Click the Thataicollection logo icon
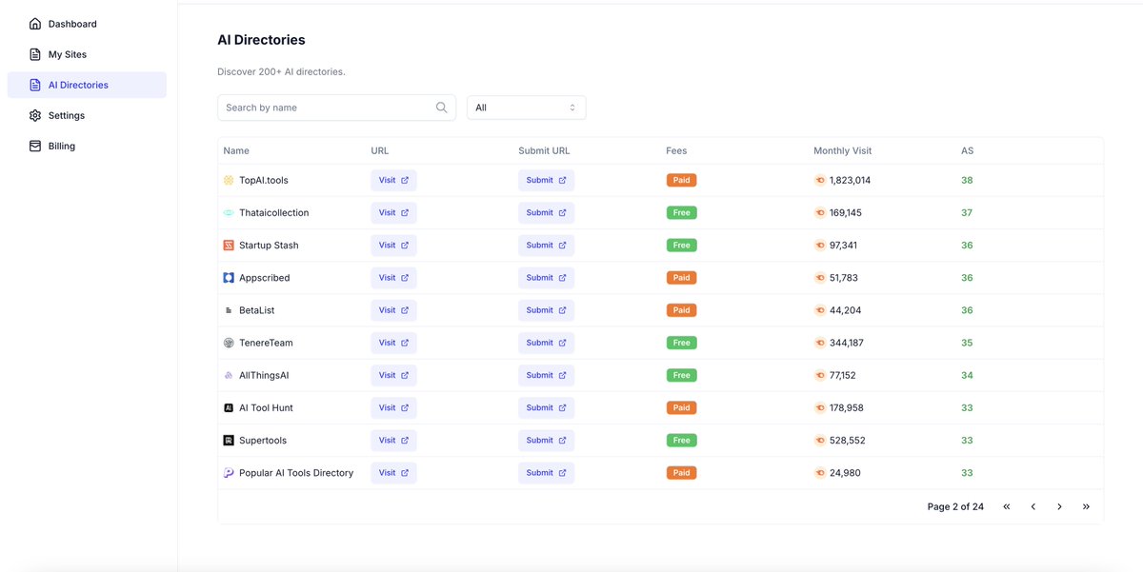Screen dimensions: 1143x572 229,212
